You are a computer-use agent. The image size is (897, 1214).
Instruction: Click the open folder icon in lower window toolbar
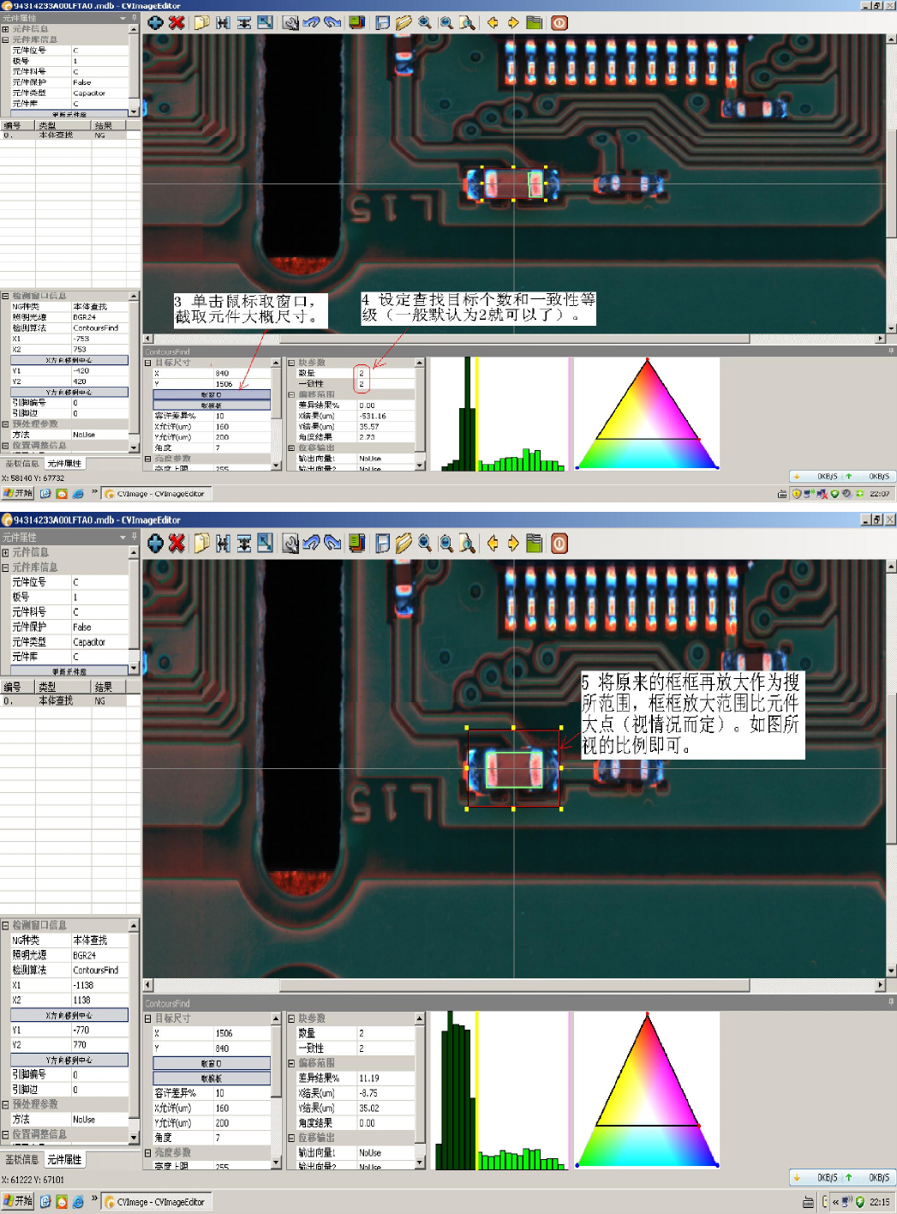[404, 543]
